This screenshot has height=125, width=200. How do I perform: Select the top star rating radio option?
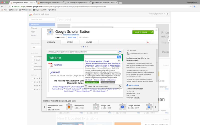(31, 78)
